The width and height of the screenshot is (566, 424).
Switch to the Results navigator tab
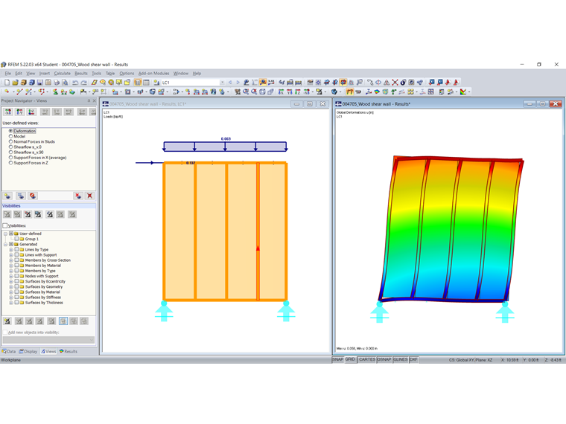coord(69,352)
